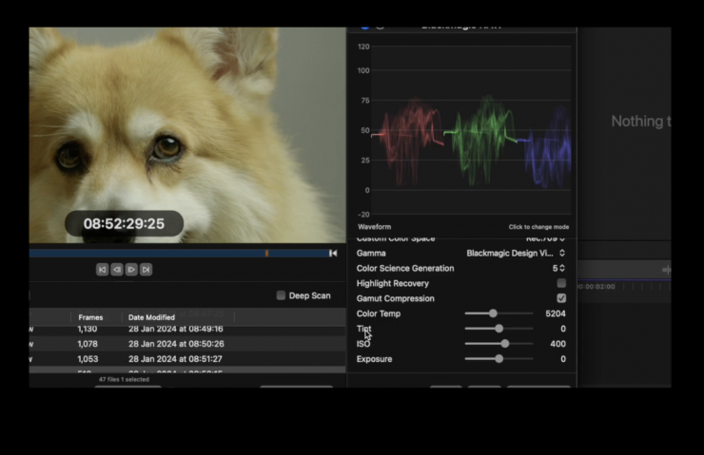Screen dimensions: 704x455
Task: Click the Exposure slider handle
Action: [x=499, y=359]
